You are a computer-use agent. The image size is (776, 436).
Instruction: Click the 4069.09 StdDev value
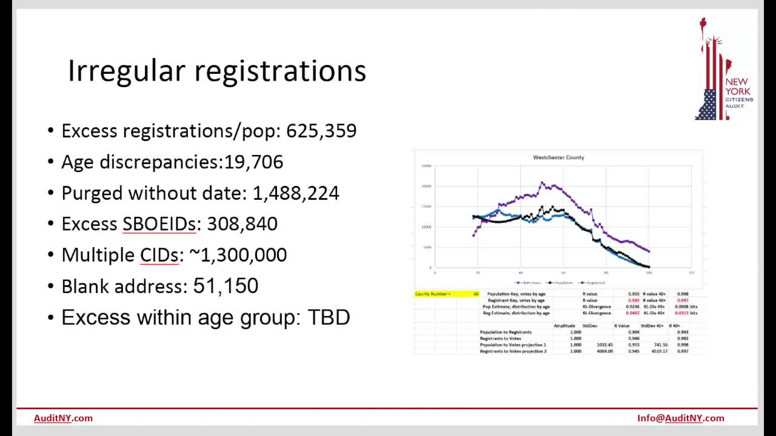[x=604, y=351]
